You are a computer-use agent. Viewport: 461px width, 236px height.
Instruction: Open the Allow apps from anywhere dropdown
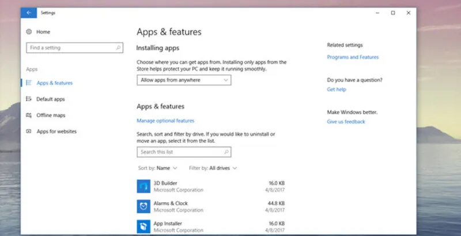184,80
